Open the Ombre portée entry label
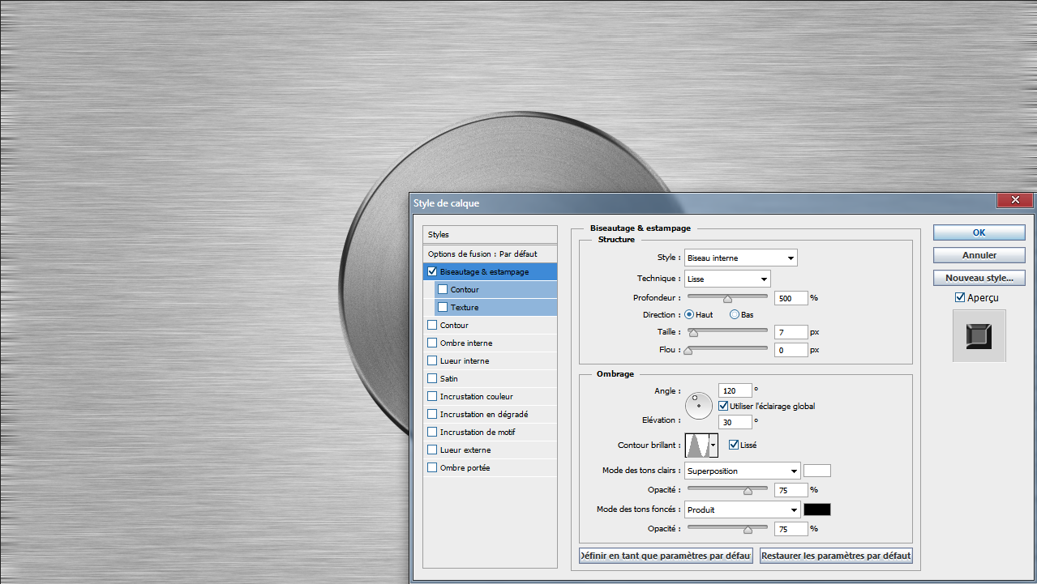This screenshot has width=1037, height=584. [465, 468]
